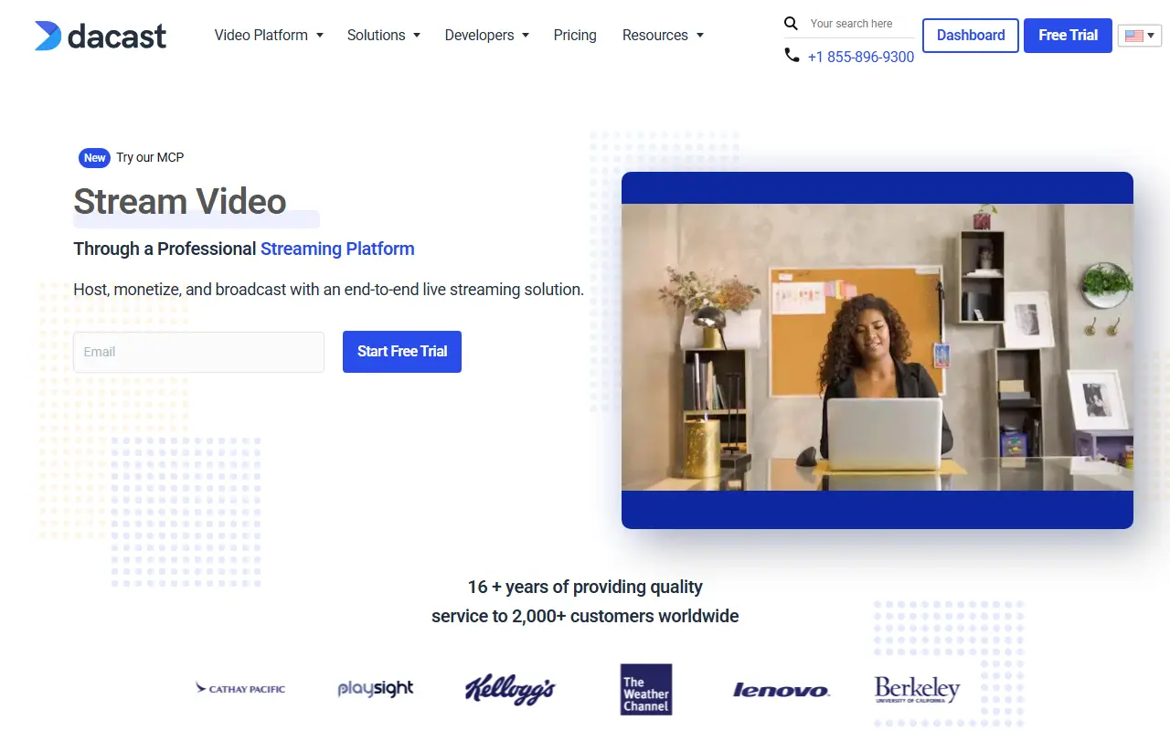Click the blue New badge

tap(95, 158)
